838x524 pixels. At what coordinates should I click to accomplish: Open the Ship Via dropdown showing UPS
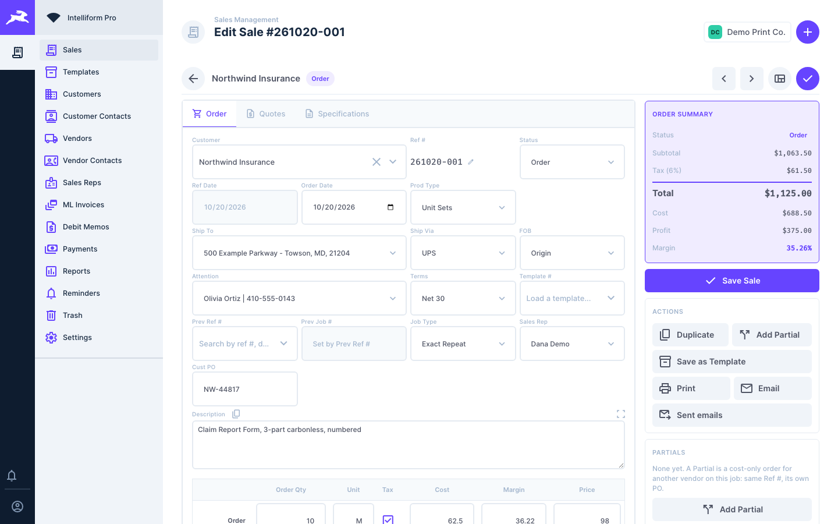click(x=463, y=253)
